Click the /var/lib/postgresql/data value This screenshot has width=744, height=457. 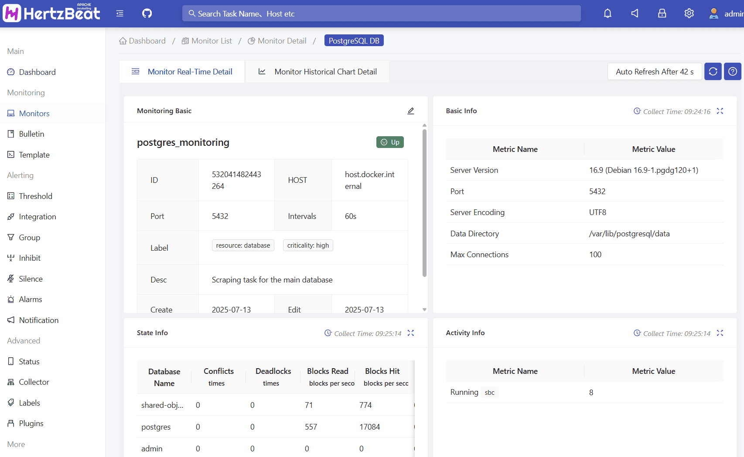[x=629, y=234]
